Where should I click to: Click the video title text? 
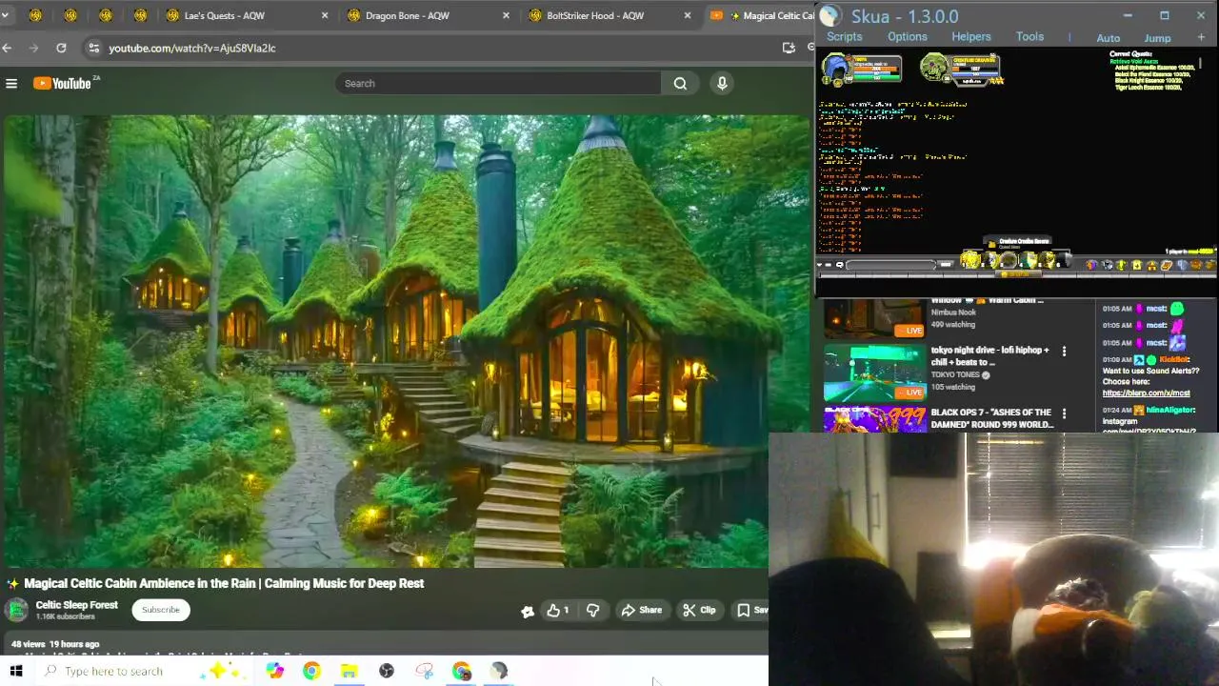(224, 583)
